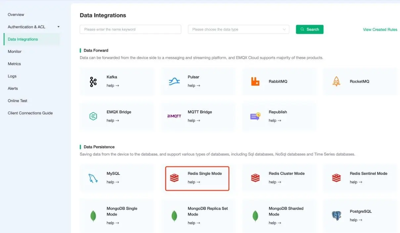Open the data type dropdown

[x=238, y=29]
